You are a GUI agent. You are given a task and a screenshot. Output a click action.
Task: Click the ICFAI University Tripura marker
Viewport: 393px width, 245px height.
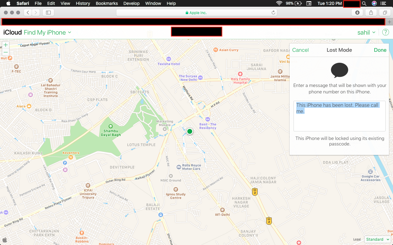(88, 186)
